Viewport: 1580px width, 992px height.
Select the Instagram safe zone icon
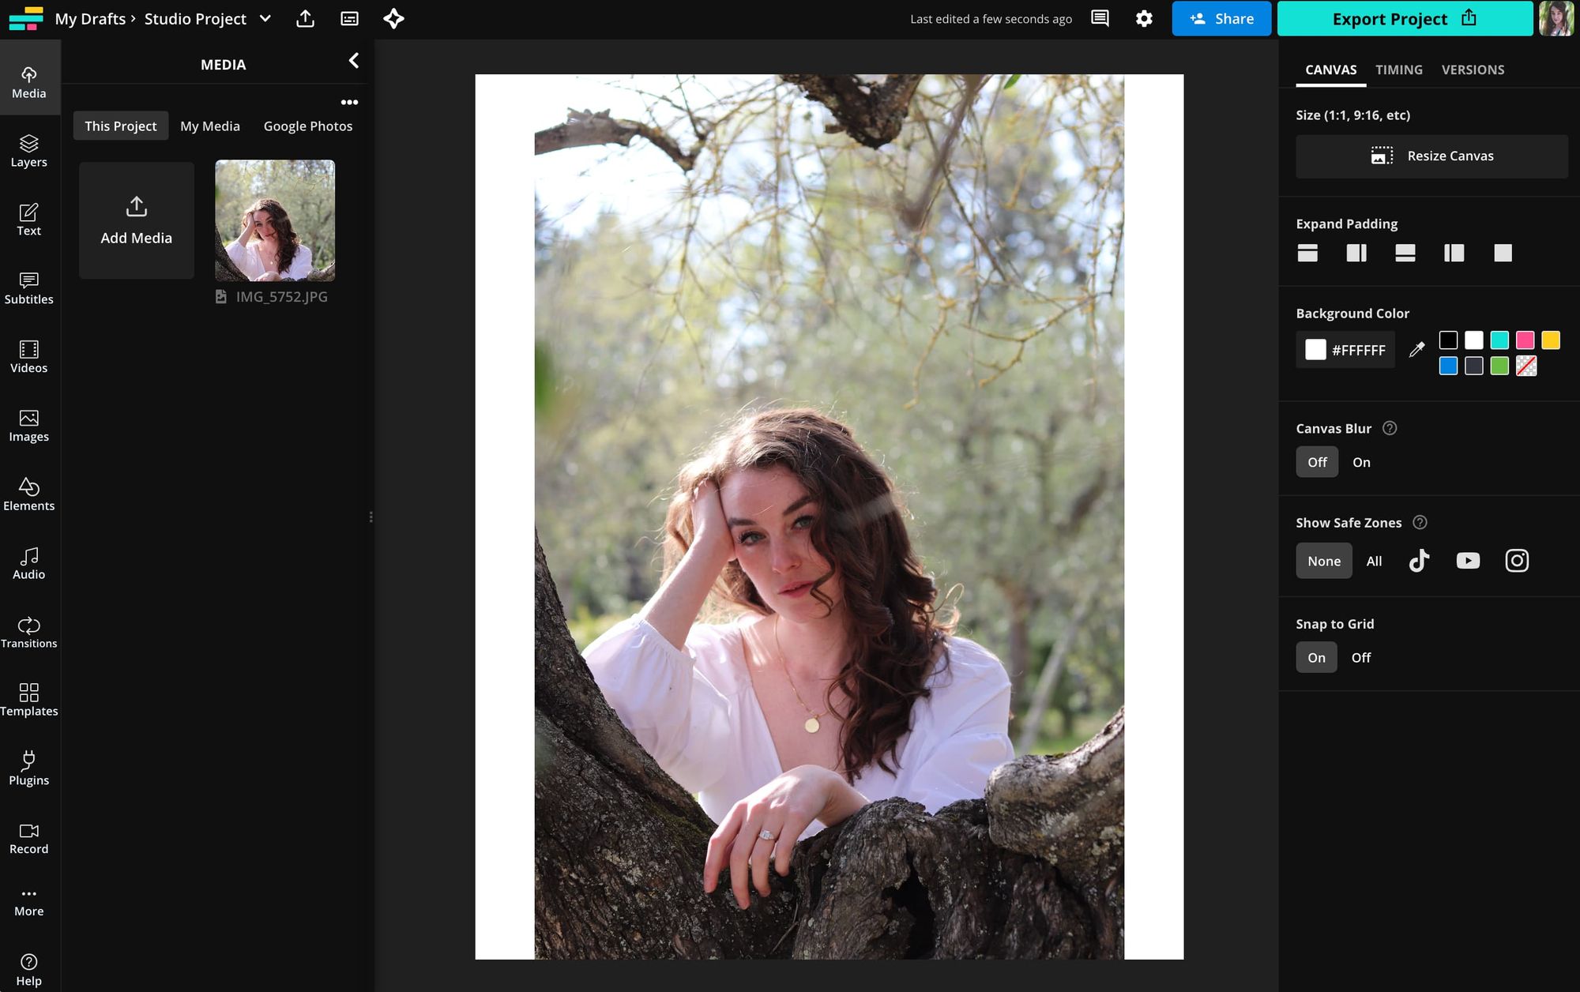(x=1516, y=561)
